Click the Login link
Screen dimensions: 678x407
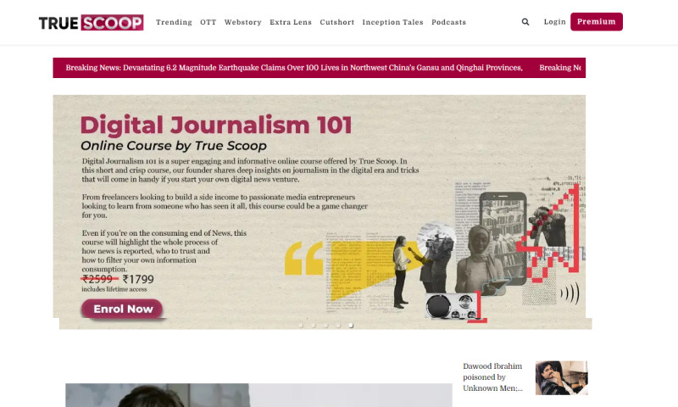click(x=554, y=22)
